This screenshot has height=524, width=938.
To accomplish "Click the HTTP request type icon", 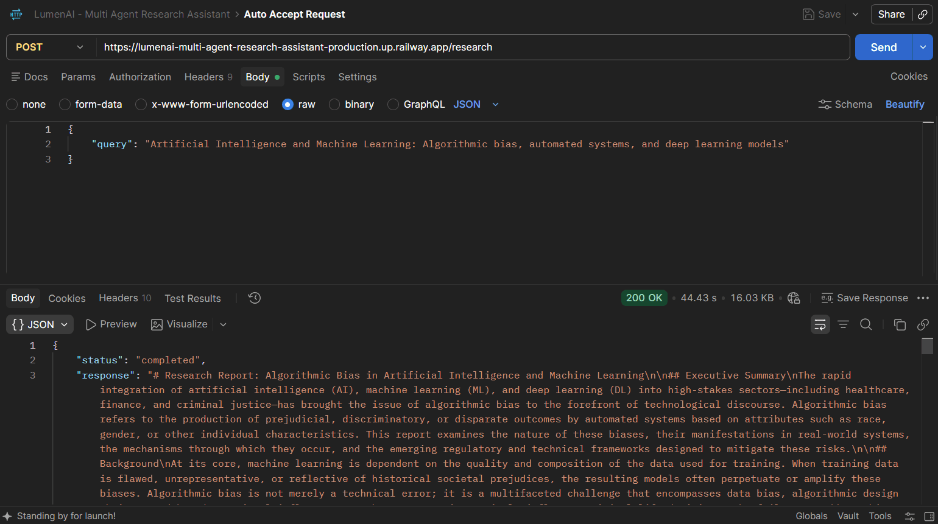I will (x=16, y=14).
